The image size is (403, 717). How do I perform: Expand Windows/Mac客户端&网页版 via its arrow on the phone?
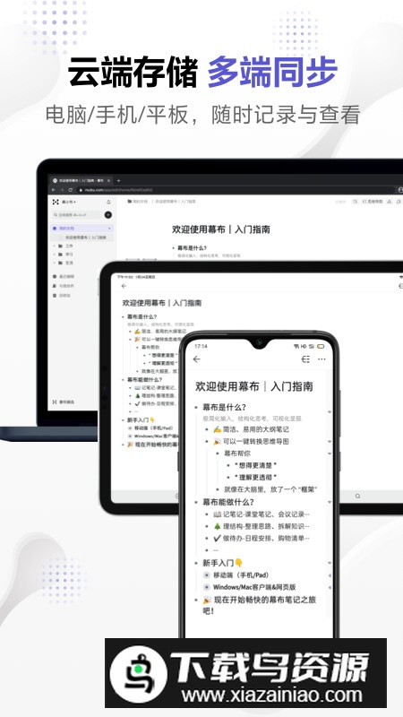pos(330,587)
